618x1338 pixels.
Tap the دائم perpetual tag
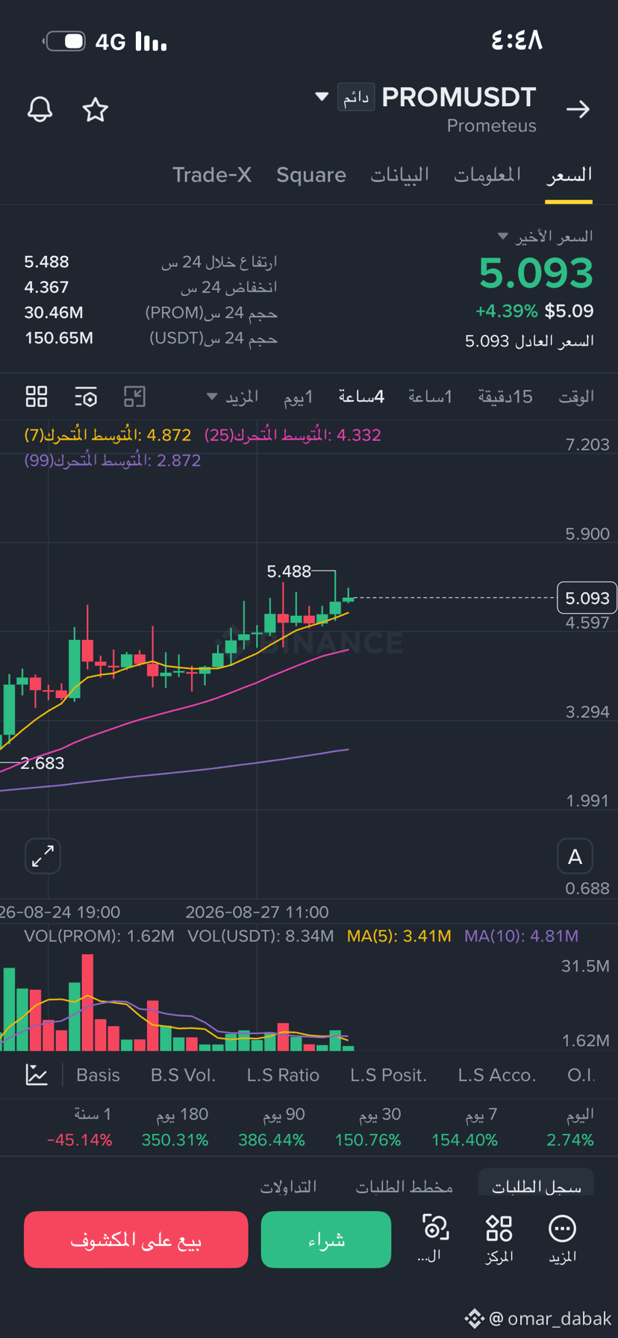click(x=356, y=98)
